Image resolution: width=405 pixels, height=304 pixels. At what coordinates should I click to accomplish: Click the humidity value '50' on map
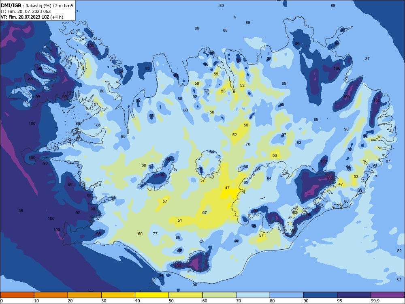tap(246, 125)
